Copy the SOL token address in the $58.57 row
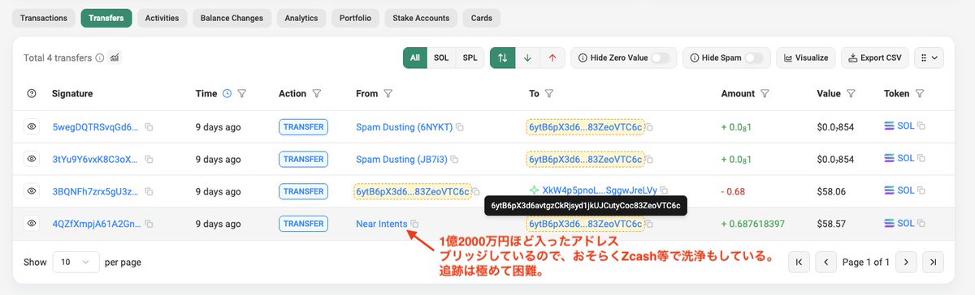975x295 pixels. coord(921,223)
